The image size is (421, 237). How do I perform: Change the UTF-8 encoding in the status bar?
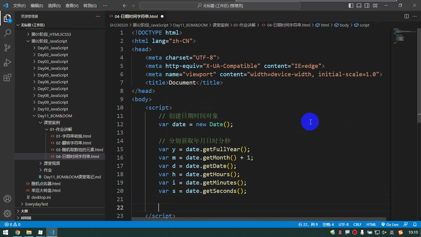pyautogui.click(x=344, y=224)
